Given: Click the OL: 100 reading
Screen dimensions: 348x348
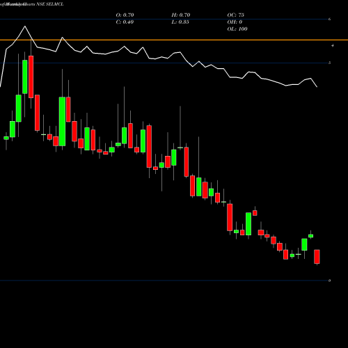Looking at the screenshot, I should tap(237, 29).
